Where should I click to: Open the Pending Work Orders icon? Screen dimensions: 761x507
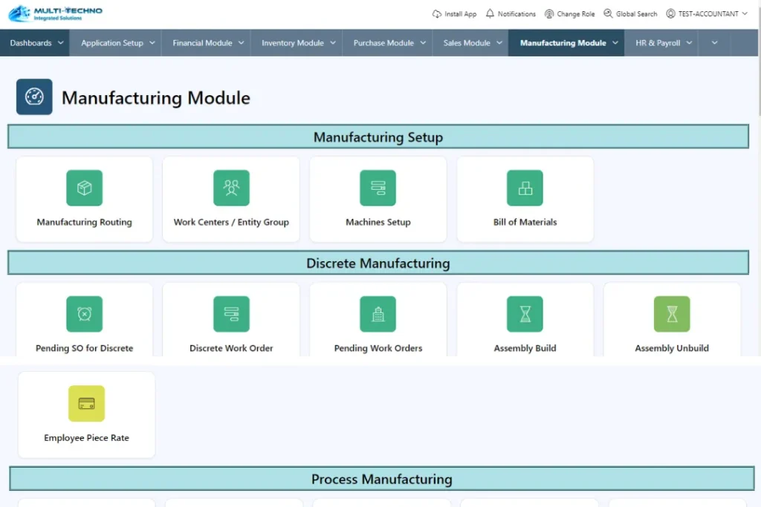378,314
